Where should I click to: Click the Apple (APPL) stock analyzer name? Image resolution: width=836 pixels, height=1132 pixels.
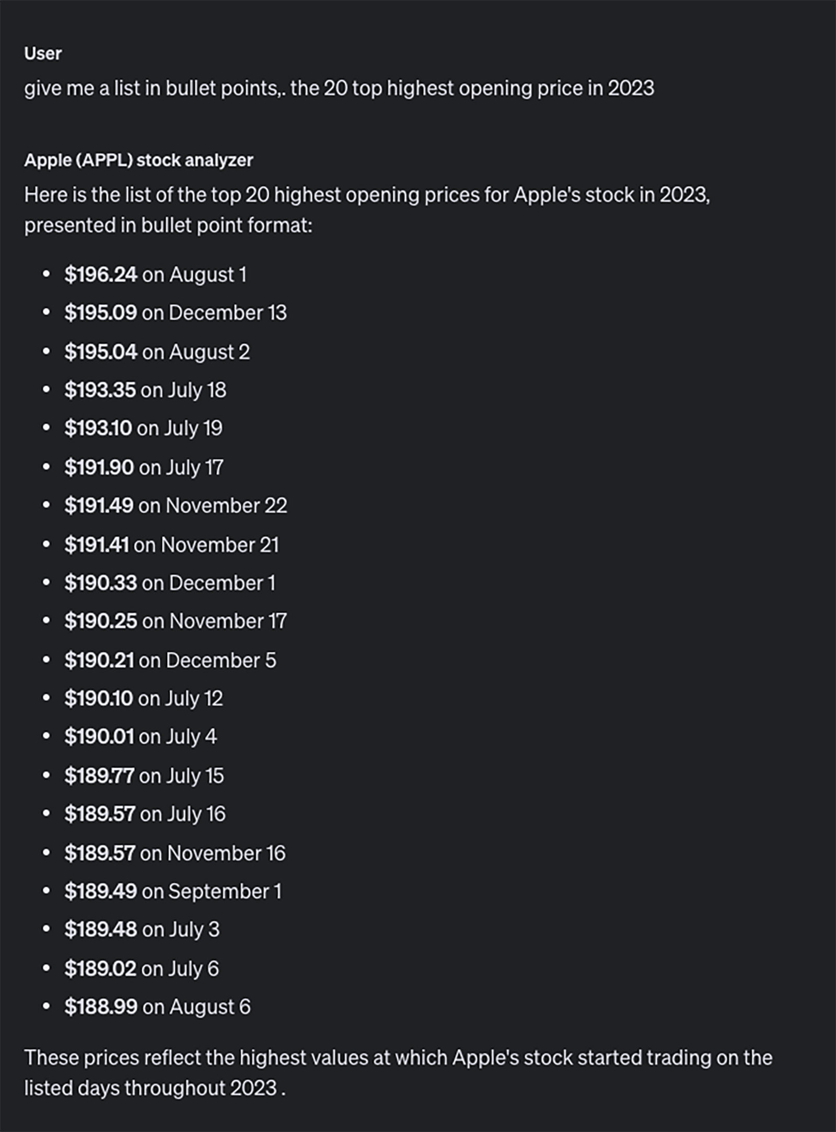point(138,160)
